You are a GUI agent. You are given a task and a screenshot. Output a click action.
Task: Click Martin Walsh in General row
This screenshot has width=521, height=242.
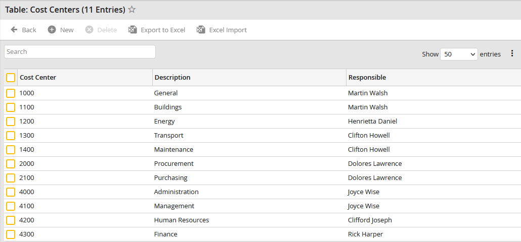[x=368, y=93]
